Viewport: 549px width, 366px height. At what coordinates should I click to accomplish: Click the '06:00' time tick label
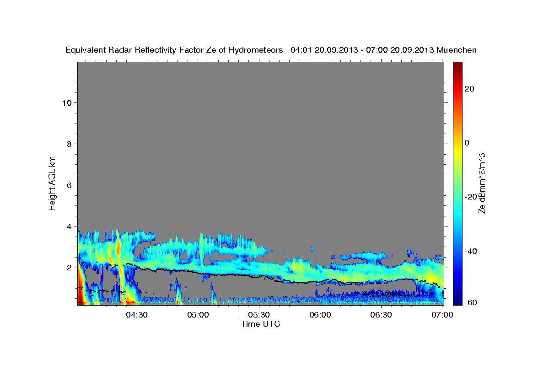pyautogui.click(x=320, y=315)
